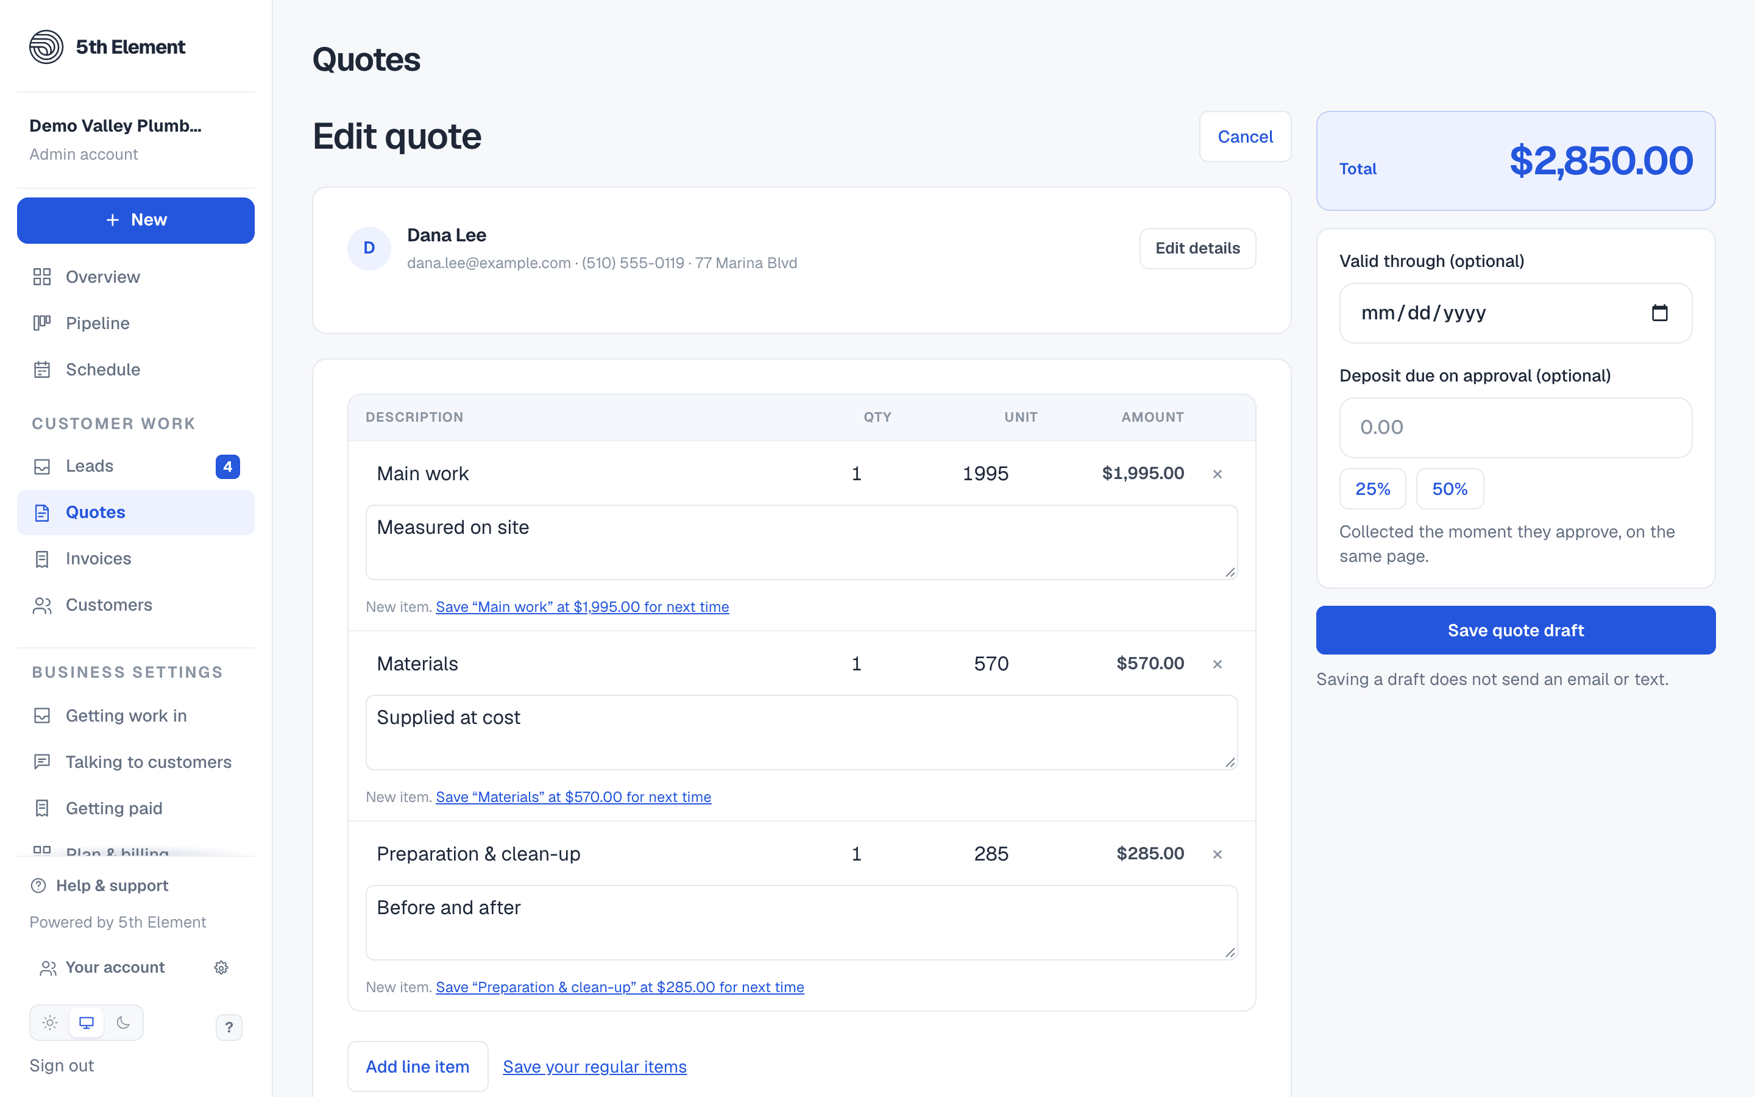Navigate to Leads
The image size is (1755, 1097).
(x=136, y=466)
